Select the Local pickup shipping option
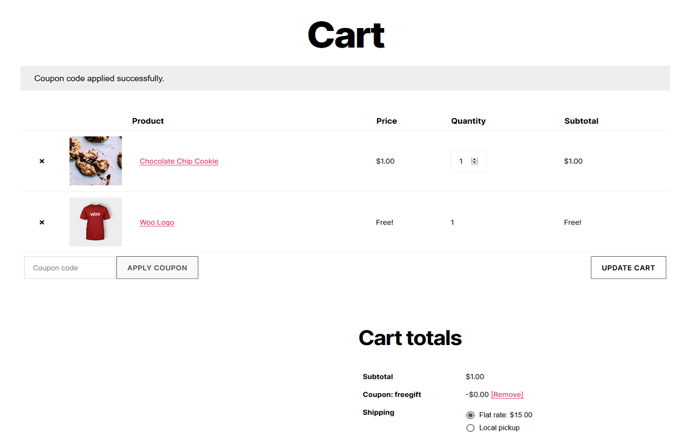The width and height of the screenshot is (680, 439). coord(470,428)
